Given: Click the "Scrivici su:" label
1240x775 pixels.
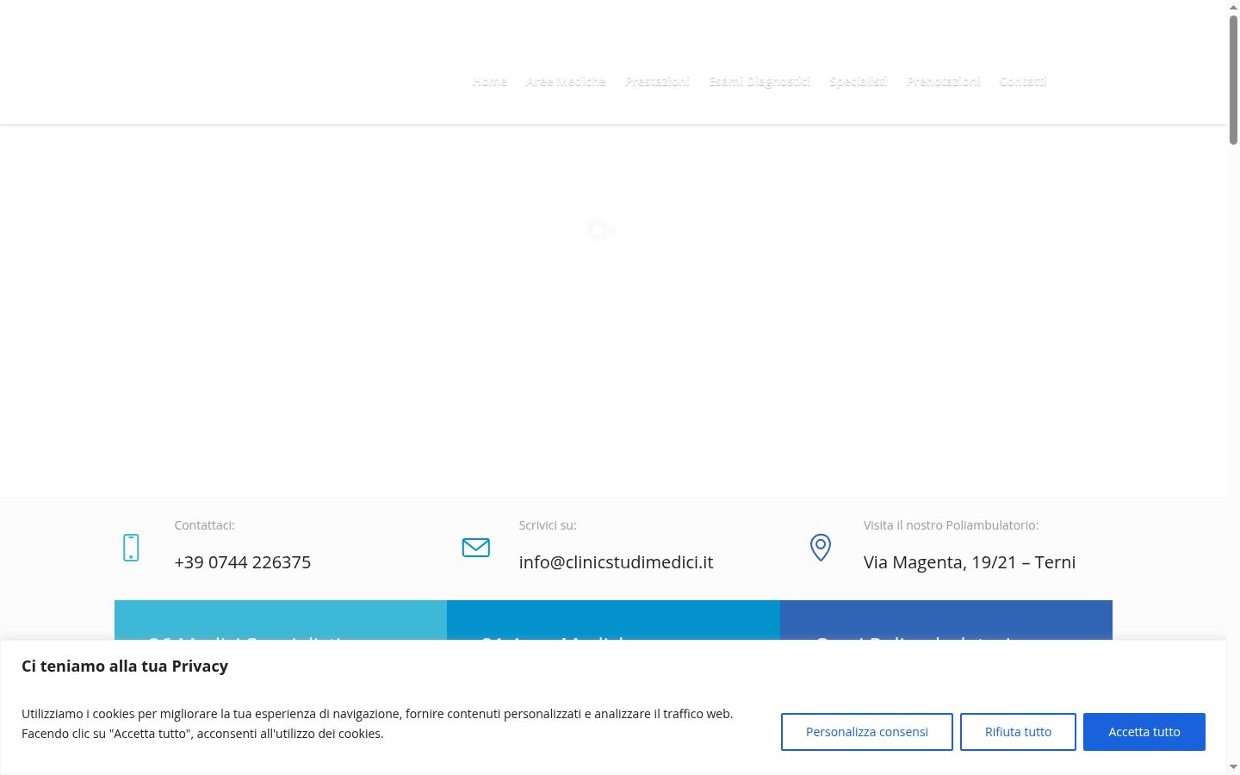Looking at the screenshot, I should (x=548, y=525).
